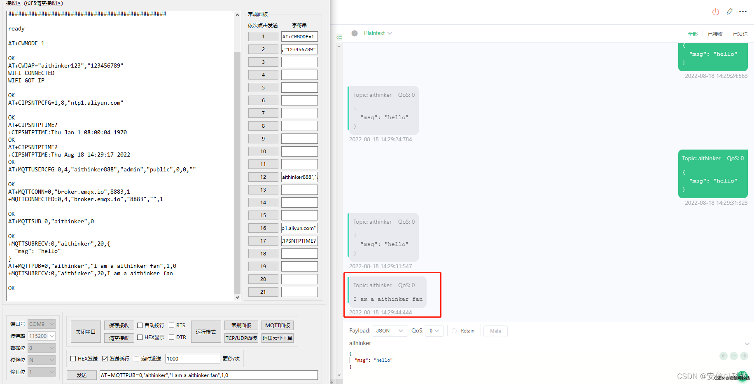The image size is (754, 384).
Task: Click the collapse sidebar icon beside message panel
Action: [339, 37]
